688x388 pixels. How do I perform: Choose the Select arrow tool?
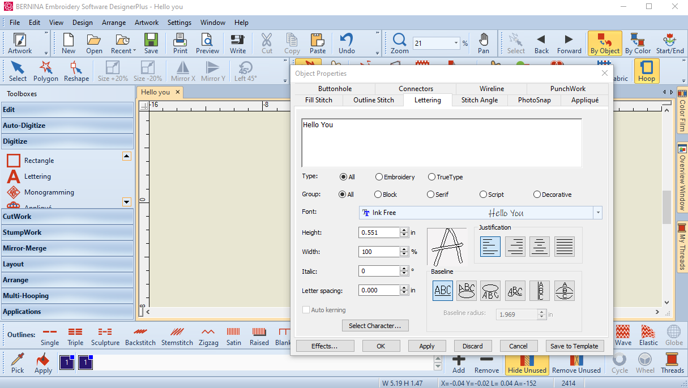pos(18,71)
